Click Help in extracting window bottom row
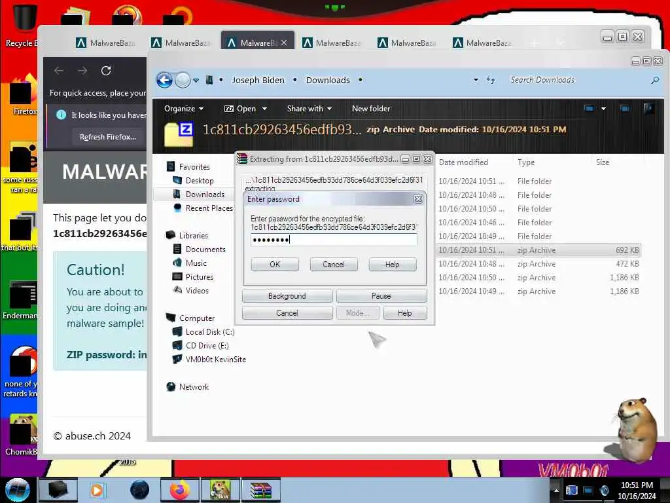 tap(404, 312)
